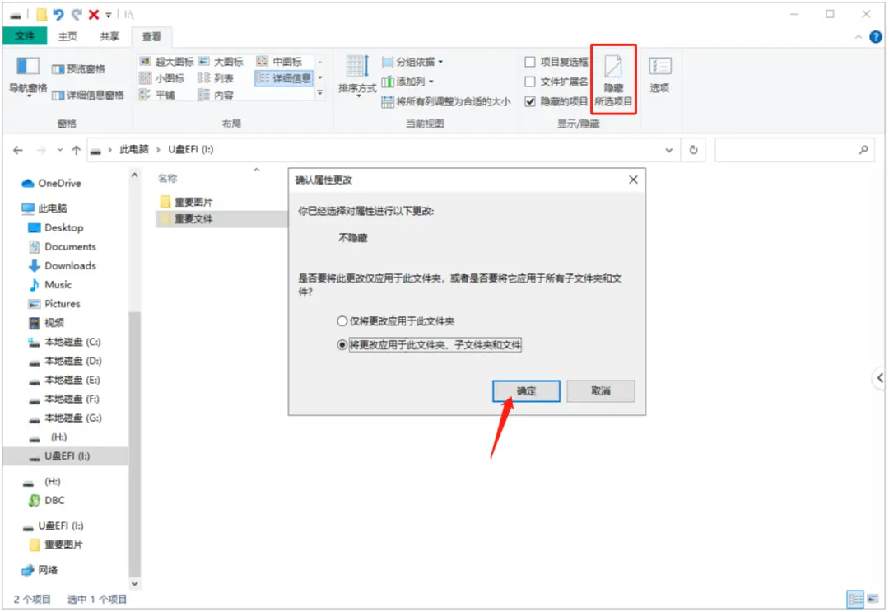The width and height of the screenshot is (889, 612).
Task: Click navigation pane scrollbar up arrow
Action: (x=134, y=175)
